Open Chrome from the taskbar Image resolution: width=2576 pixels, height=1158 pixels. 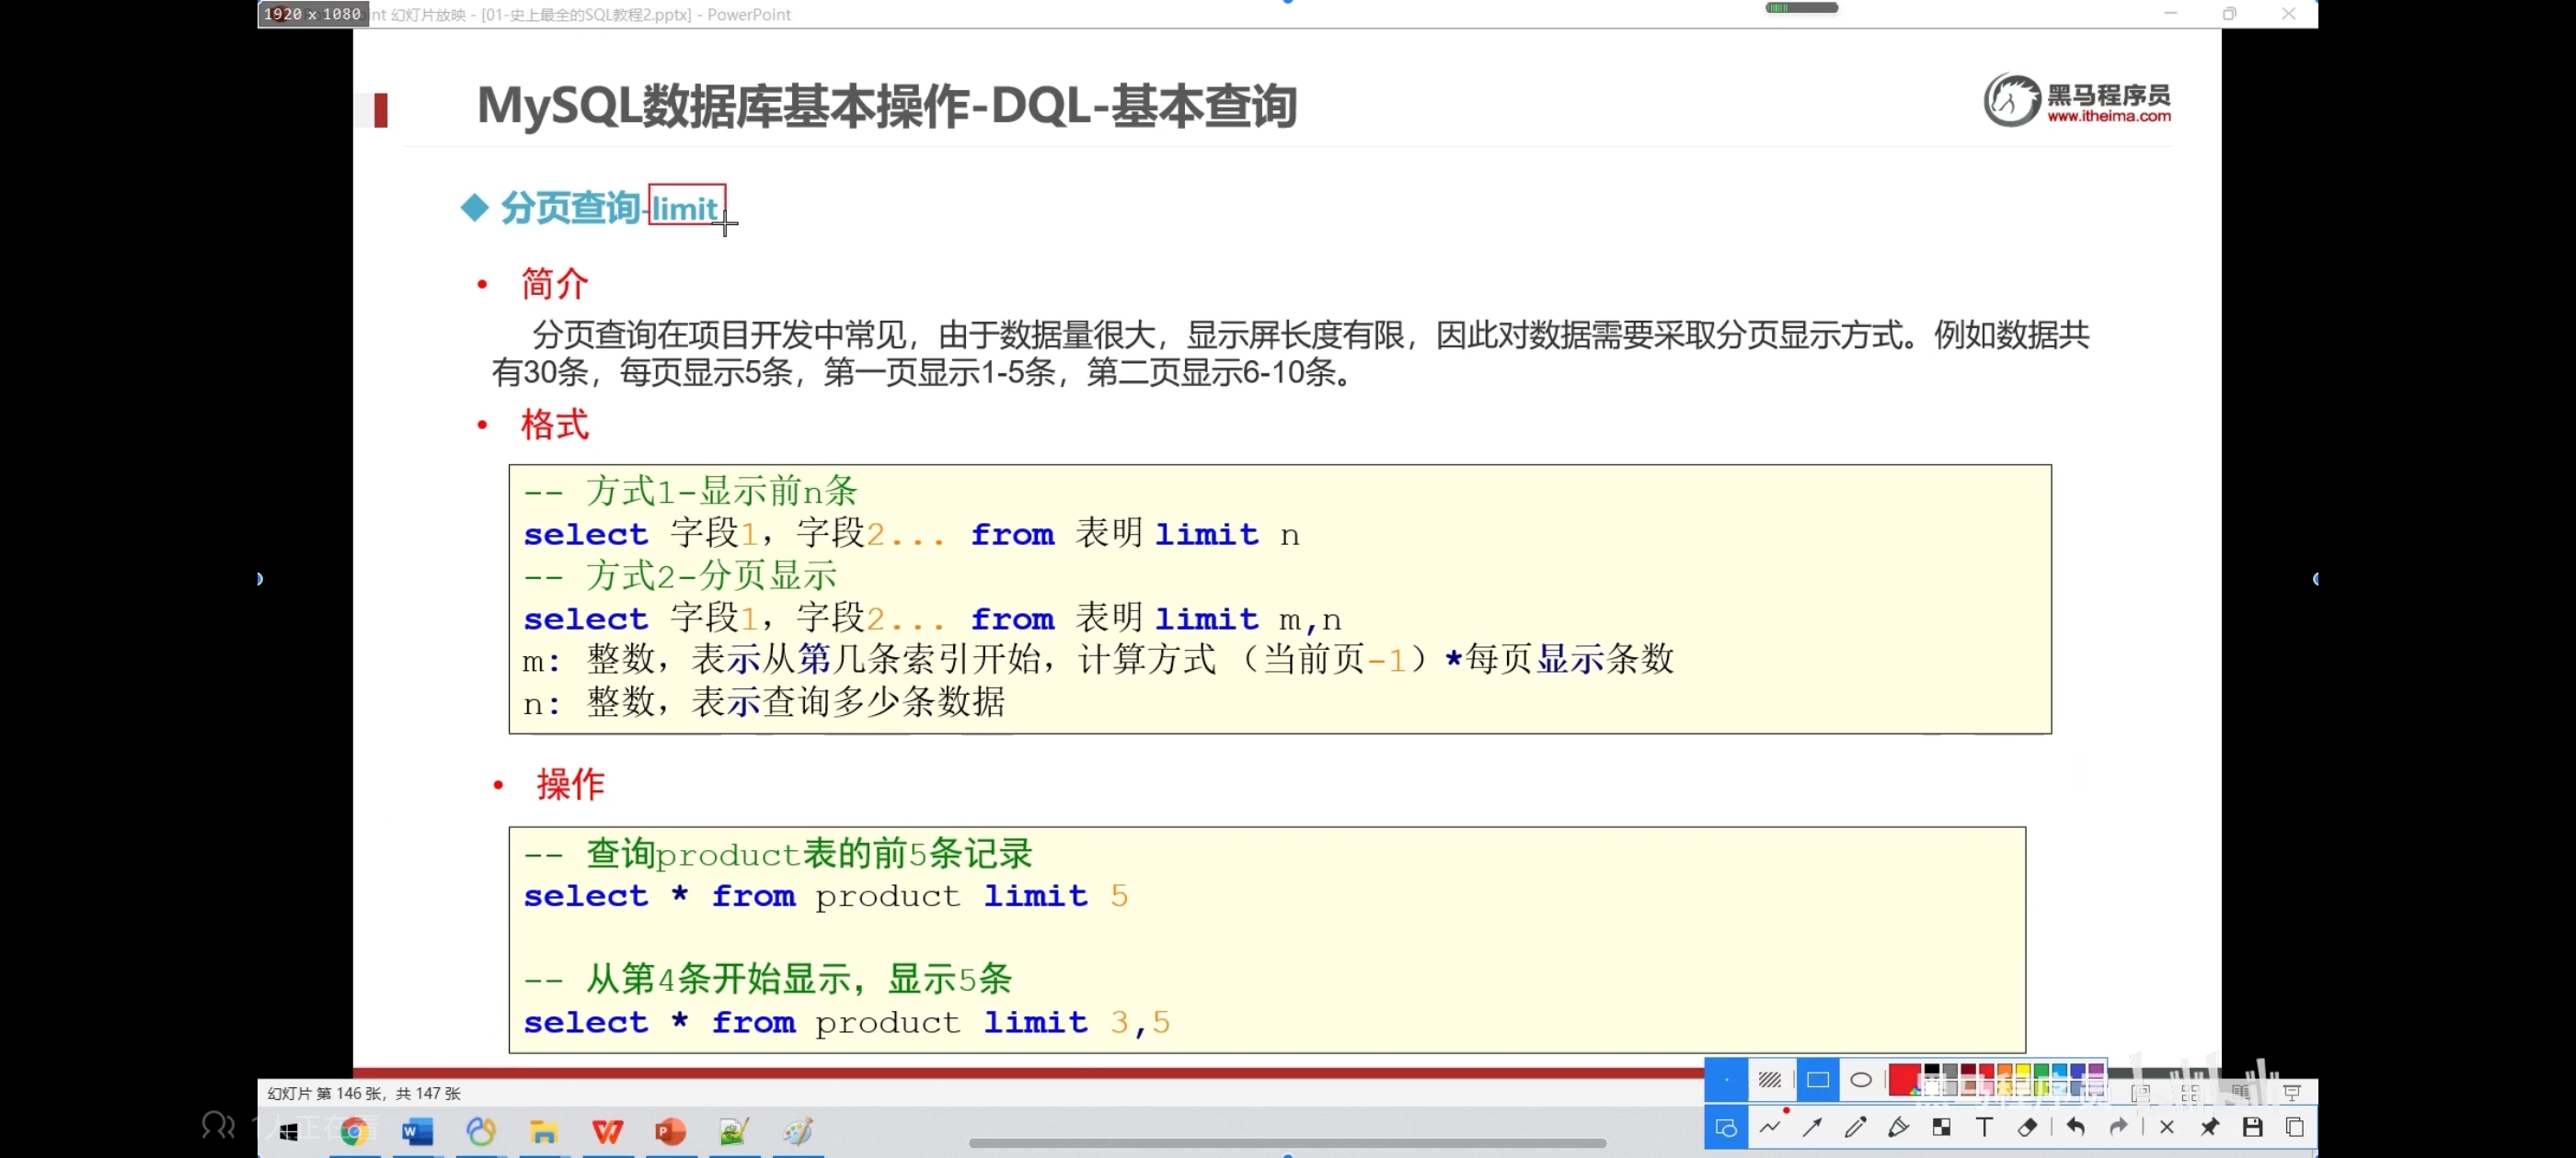point(354,1132)
